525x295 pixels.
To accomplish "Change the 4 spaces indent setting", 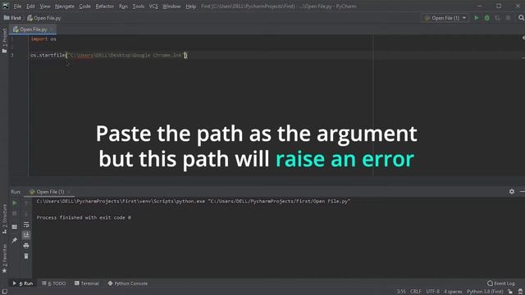I will click(453, 292).
